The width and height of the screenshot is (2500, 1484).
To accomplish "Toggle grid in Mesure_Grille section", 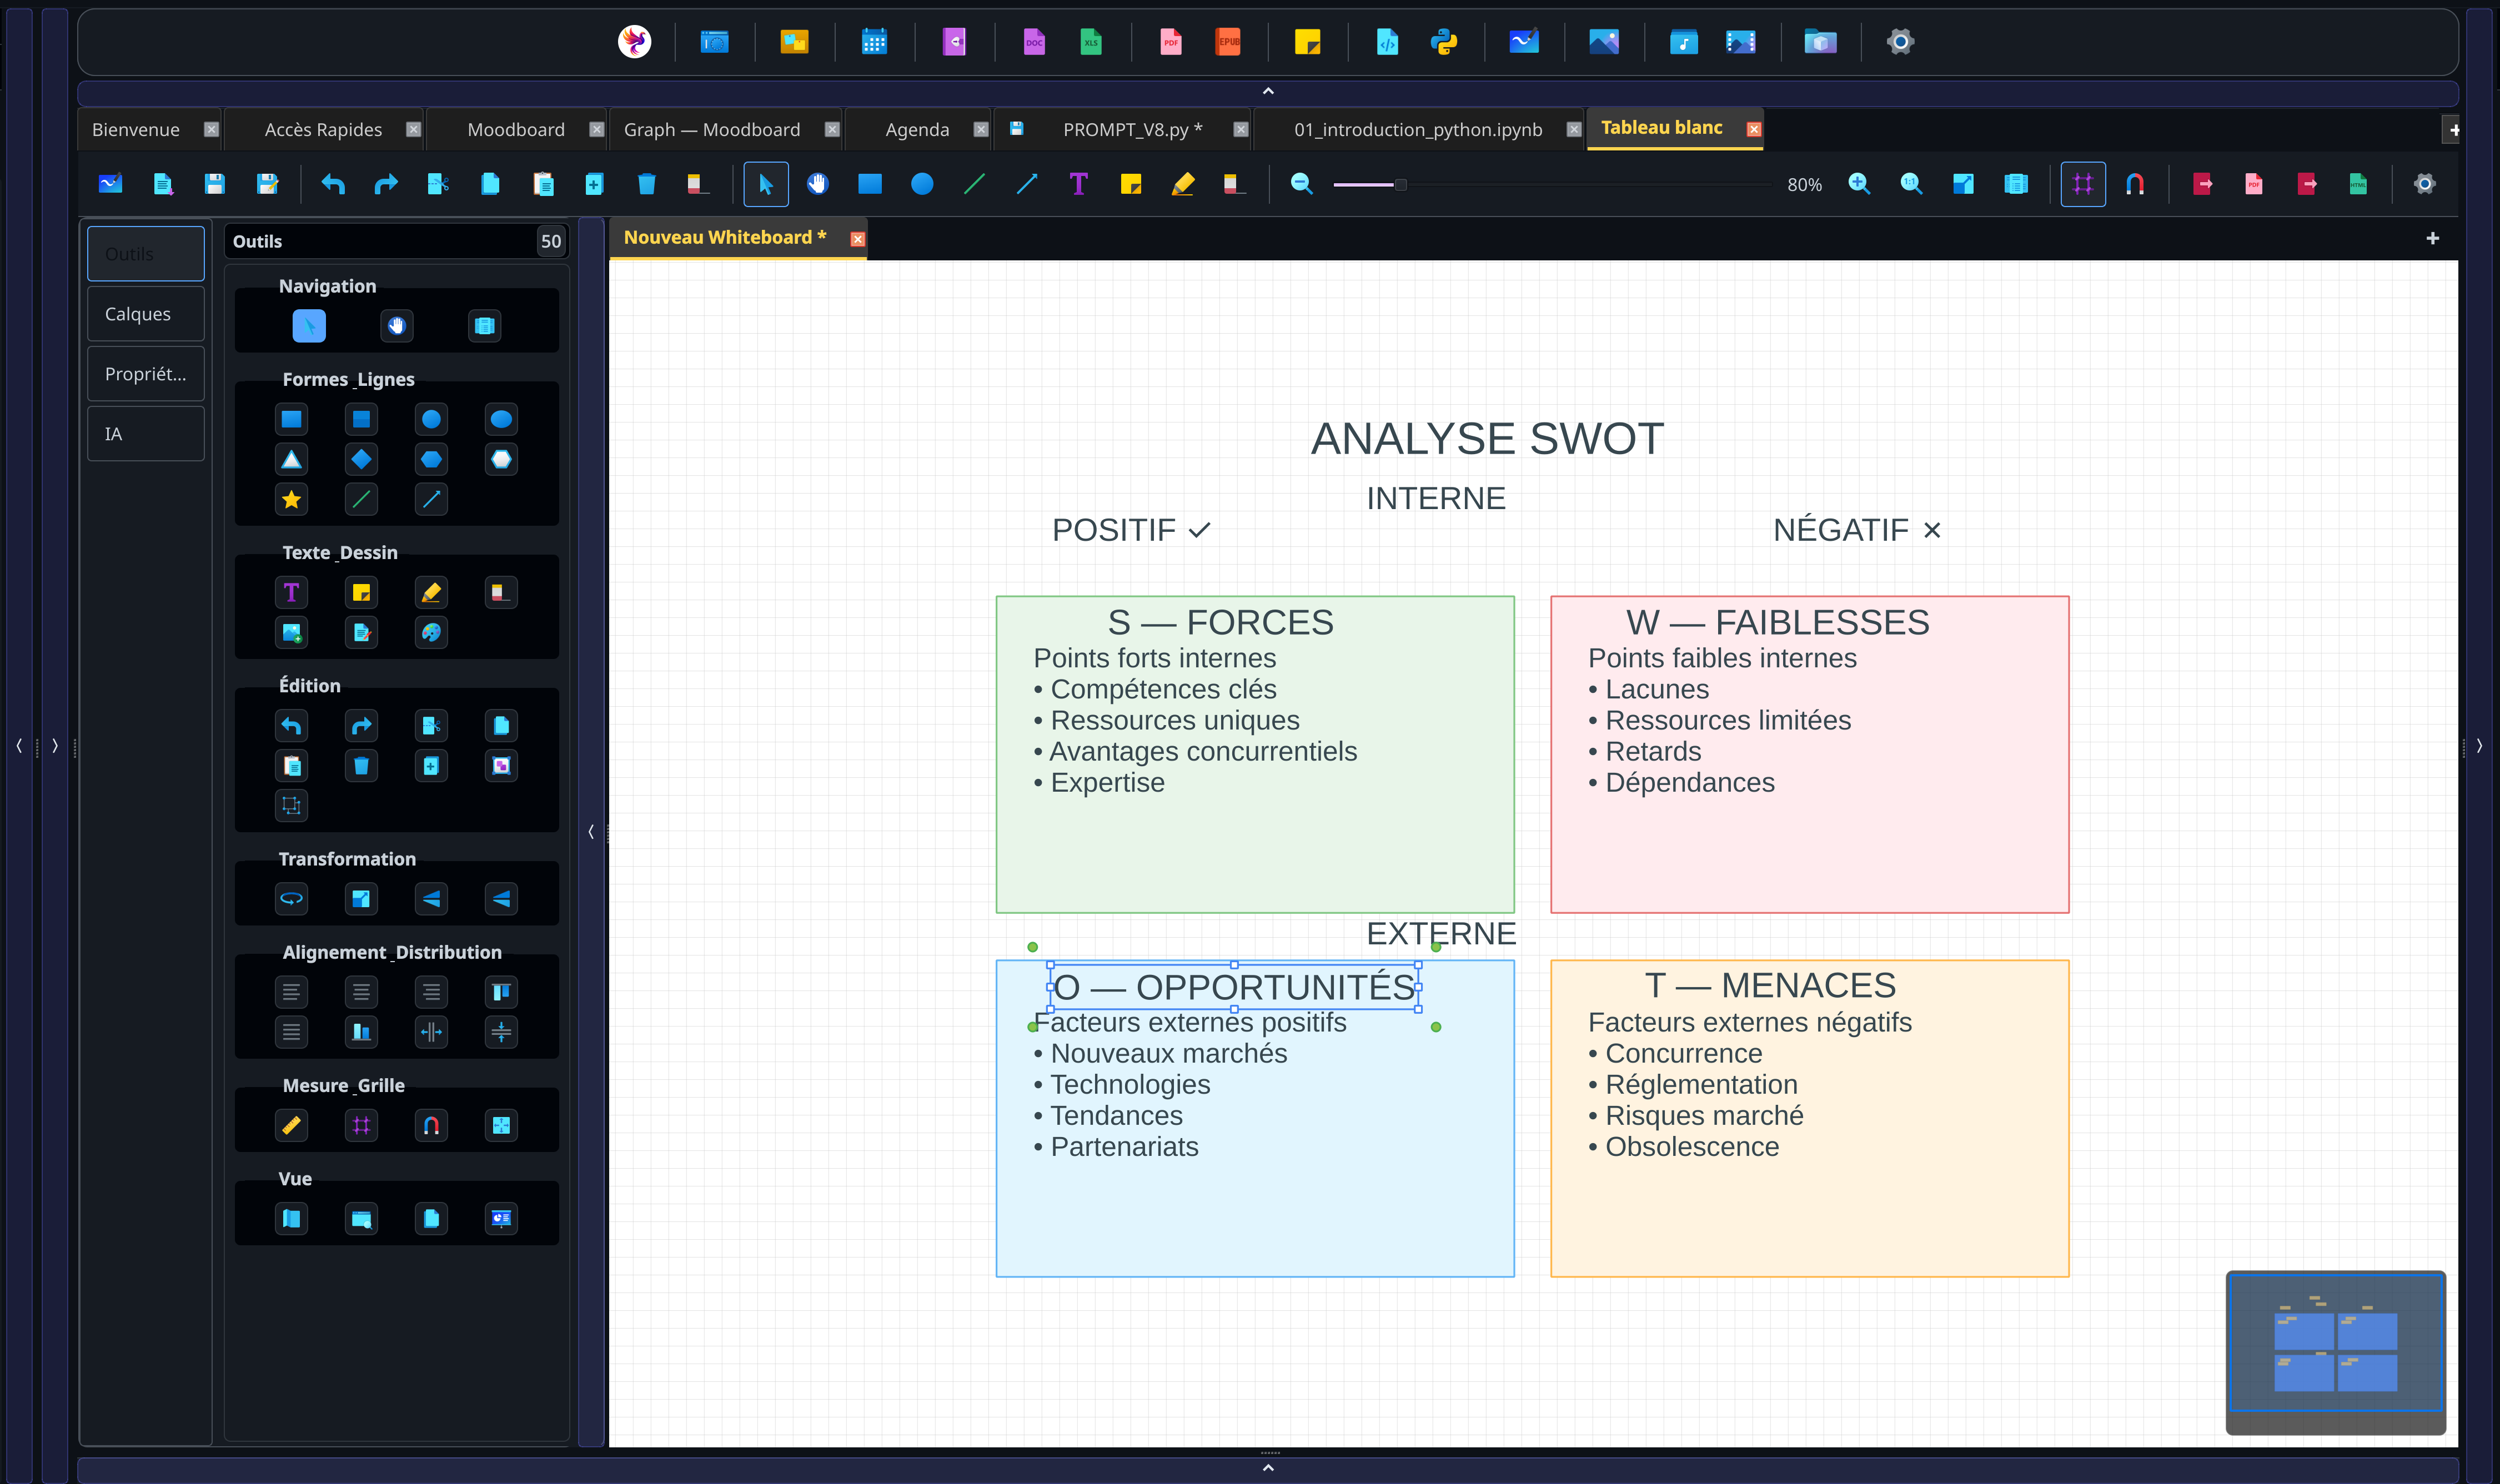I will (361, 1125).
